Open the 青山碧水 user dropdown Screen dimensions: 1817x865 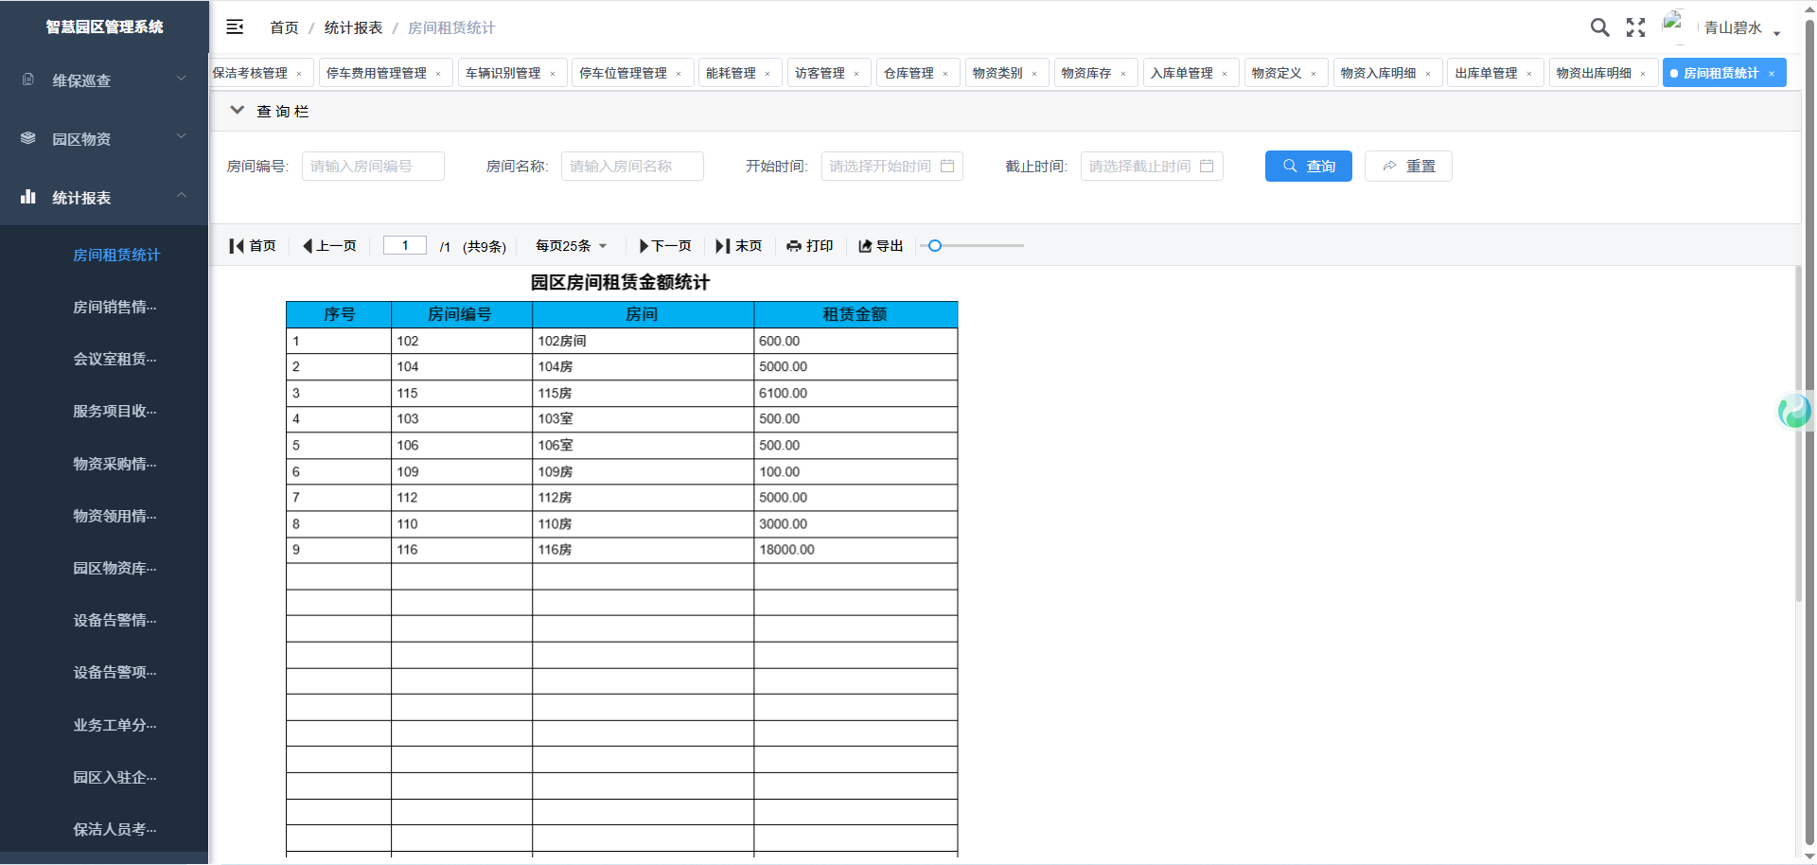tap(1741, 28)
